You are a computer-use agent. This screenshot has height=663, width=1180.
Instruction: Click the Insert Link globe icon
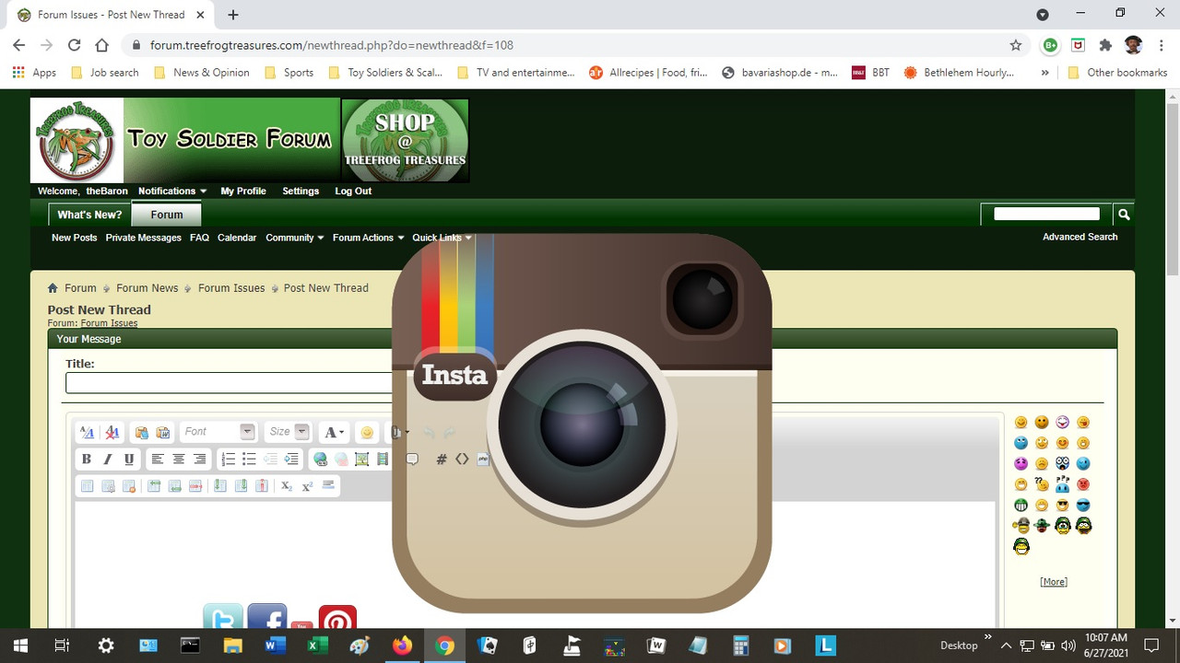[x=320, y=459]
